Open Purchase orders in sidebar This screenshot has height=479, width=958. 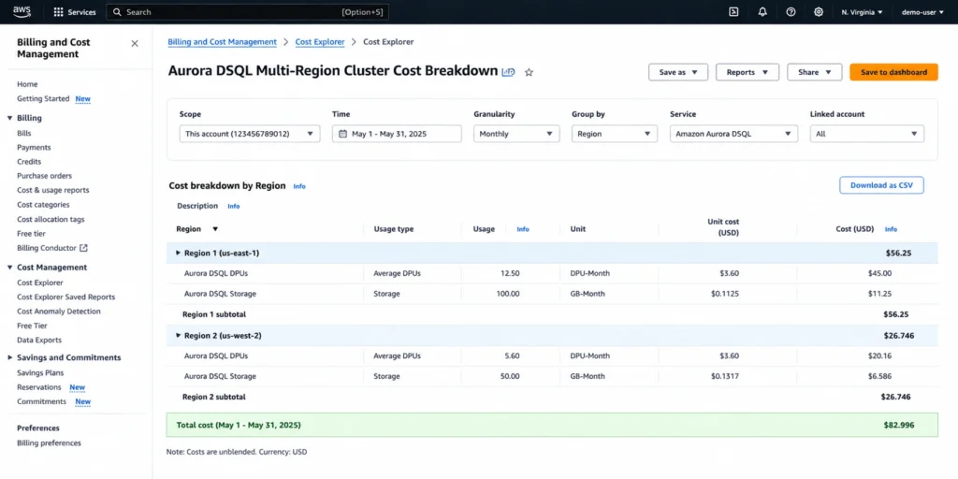[45, 176]
